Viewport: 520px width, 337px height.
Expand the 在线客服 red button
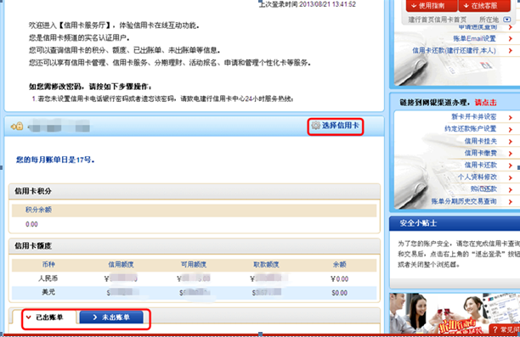[484, 6]
